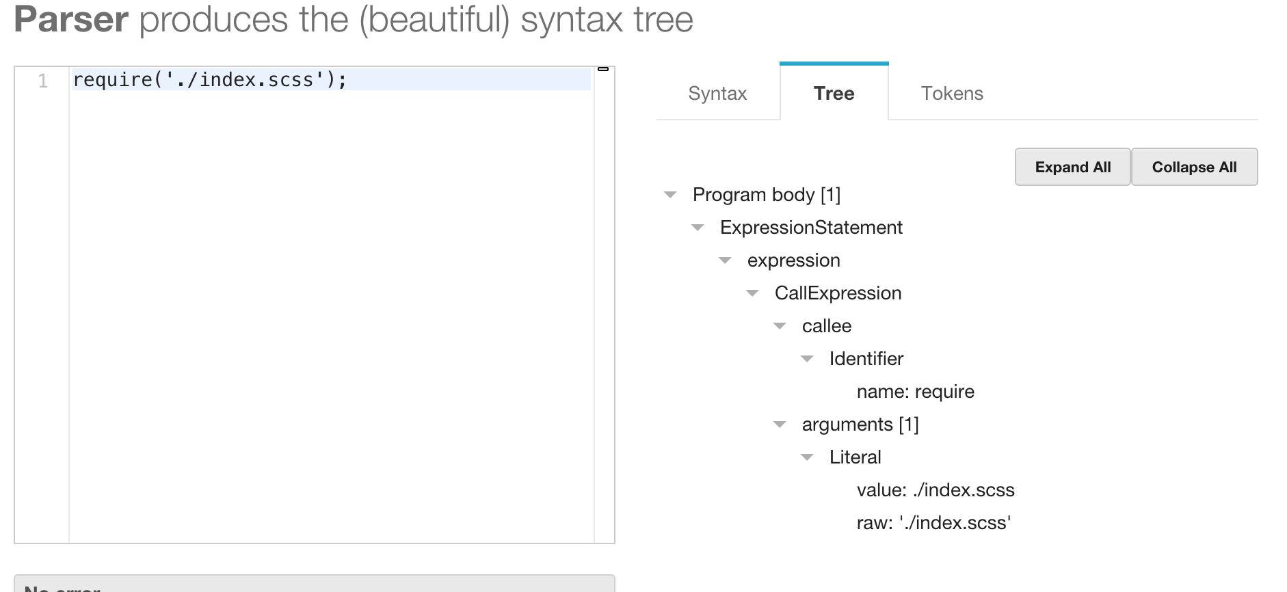Click line number 1 in the gutter
This screenshot has width=1287, height=592.
(x=42, y=81)
